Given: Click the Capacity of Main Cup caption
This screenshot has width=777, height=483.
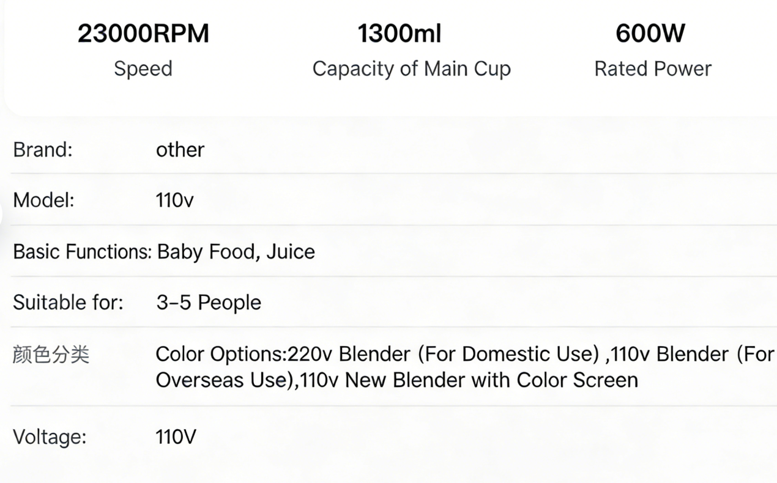Looking at the screenshot, I should (411, 68).
